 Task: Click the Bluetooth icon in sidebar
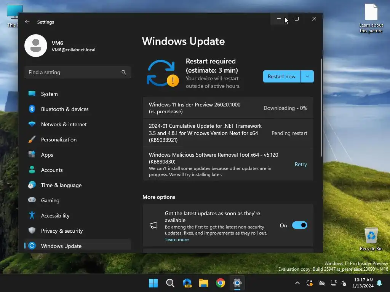pyautogui.click(x=32, y=109)
